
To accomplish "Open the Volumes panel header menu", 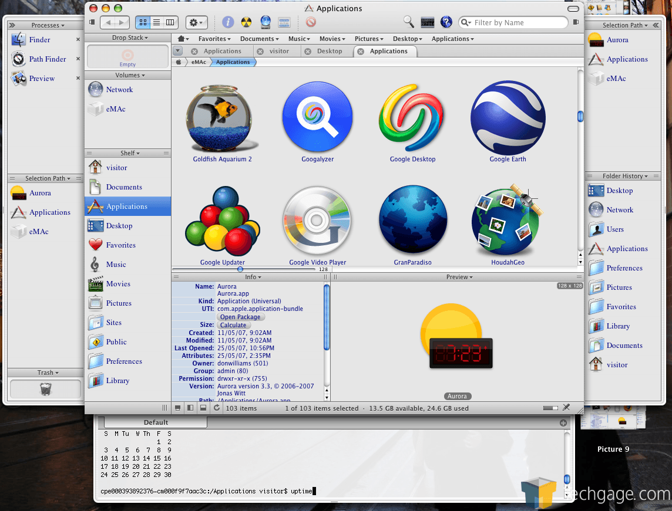I will click(130, 75).
